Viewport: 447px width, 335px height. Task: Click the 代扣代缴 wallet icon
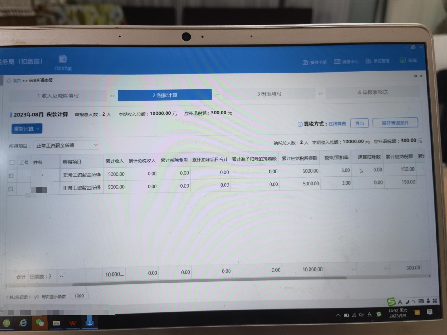pos(63,59)
